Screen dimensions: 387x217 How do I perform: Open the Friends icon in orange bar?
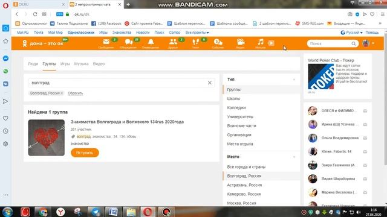[173, 42]
